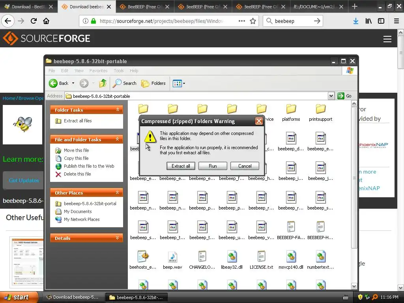Viewport: 404px width, 303px height.
Task: Open the Views dropdown button
Action: 179,84
